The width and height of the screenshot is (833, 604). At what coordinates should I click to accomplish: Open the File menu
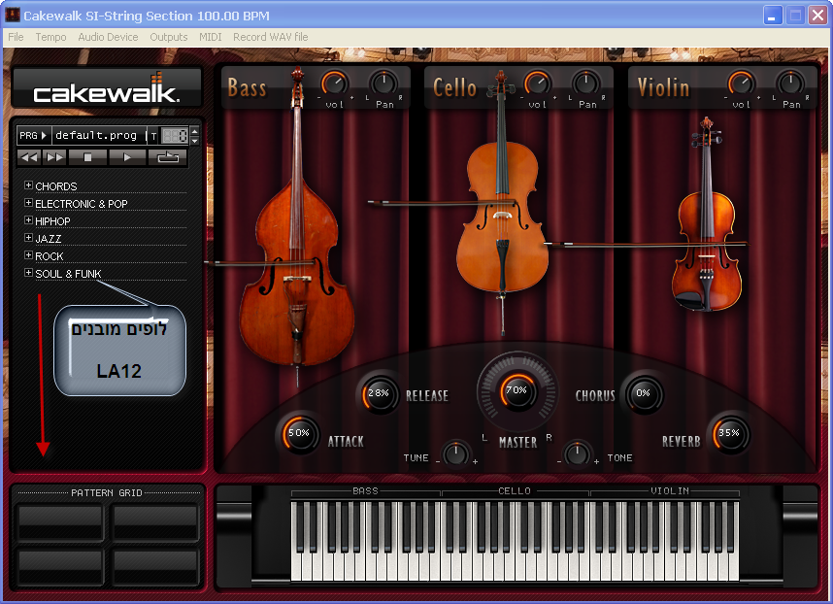(16, 37)
